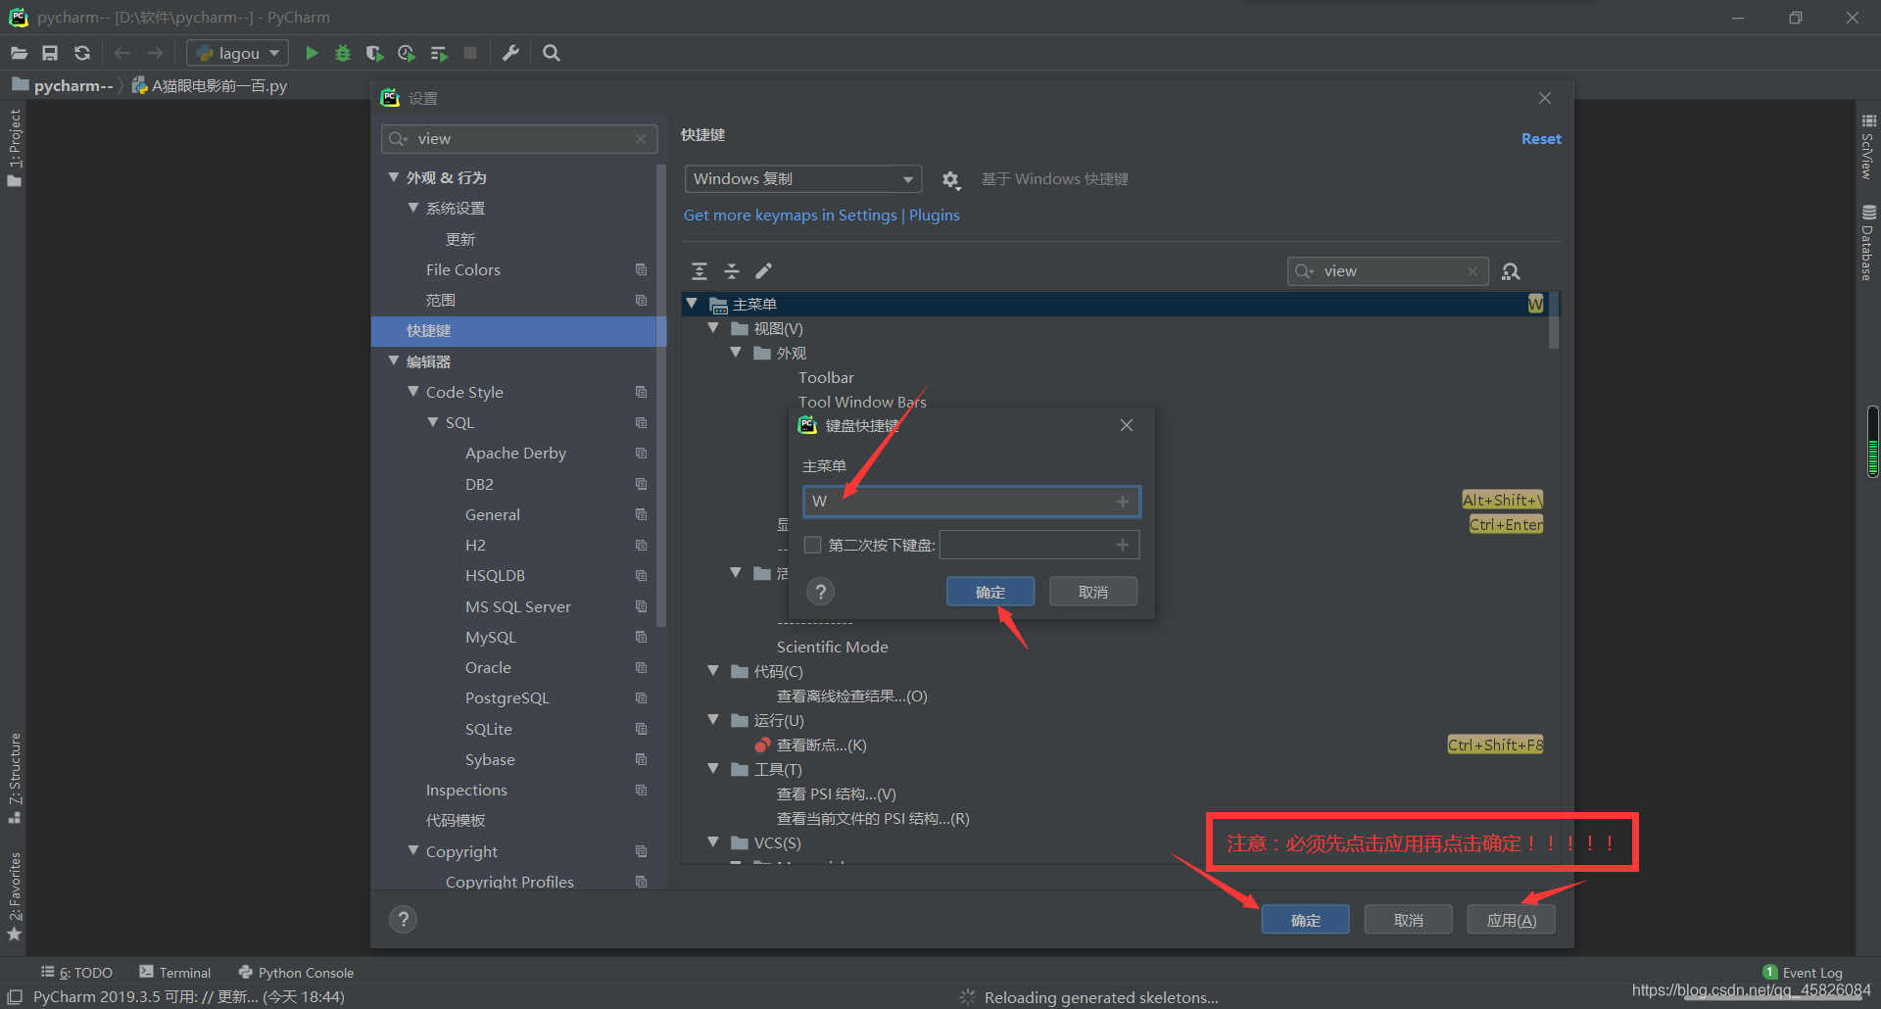Open the Project side tab
This screenshot has width=1881, height=1009.
point(15,147)
